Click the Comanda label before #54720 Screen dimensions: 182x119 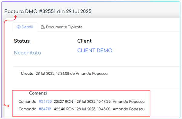(x=27, y=101)
